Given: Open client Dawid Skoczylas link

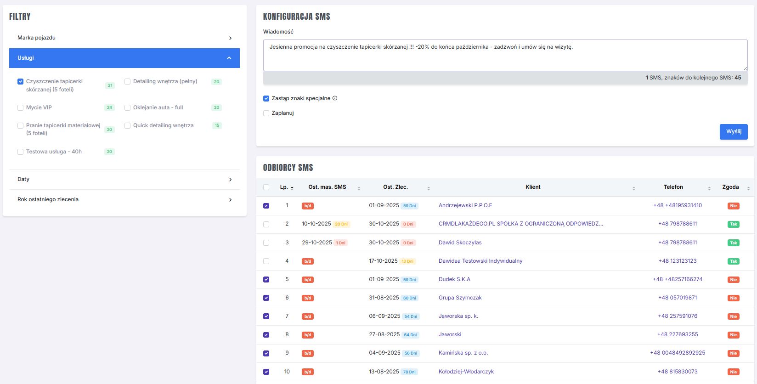Looking at the screenshot, I should click(460, 243).
